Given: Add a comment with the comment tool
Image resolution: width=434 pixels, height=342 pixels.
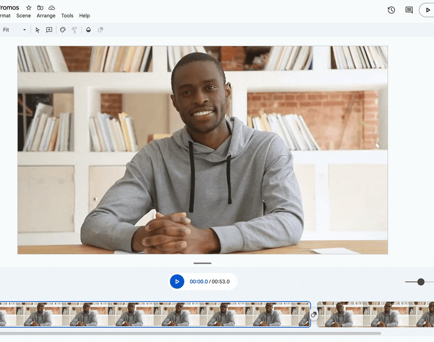Looking at the screenshot, I should (49, 30).
